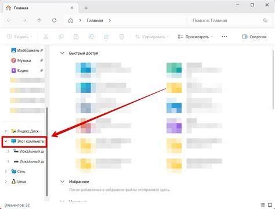
Task: Unpin Музыка using its pin icon
Action: 41,60
